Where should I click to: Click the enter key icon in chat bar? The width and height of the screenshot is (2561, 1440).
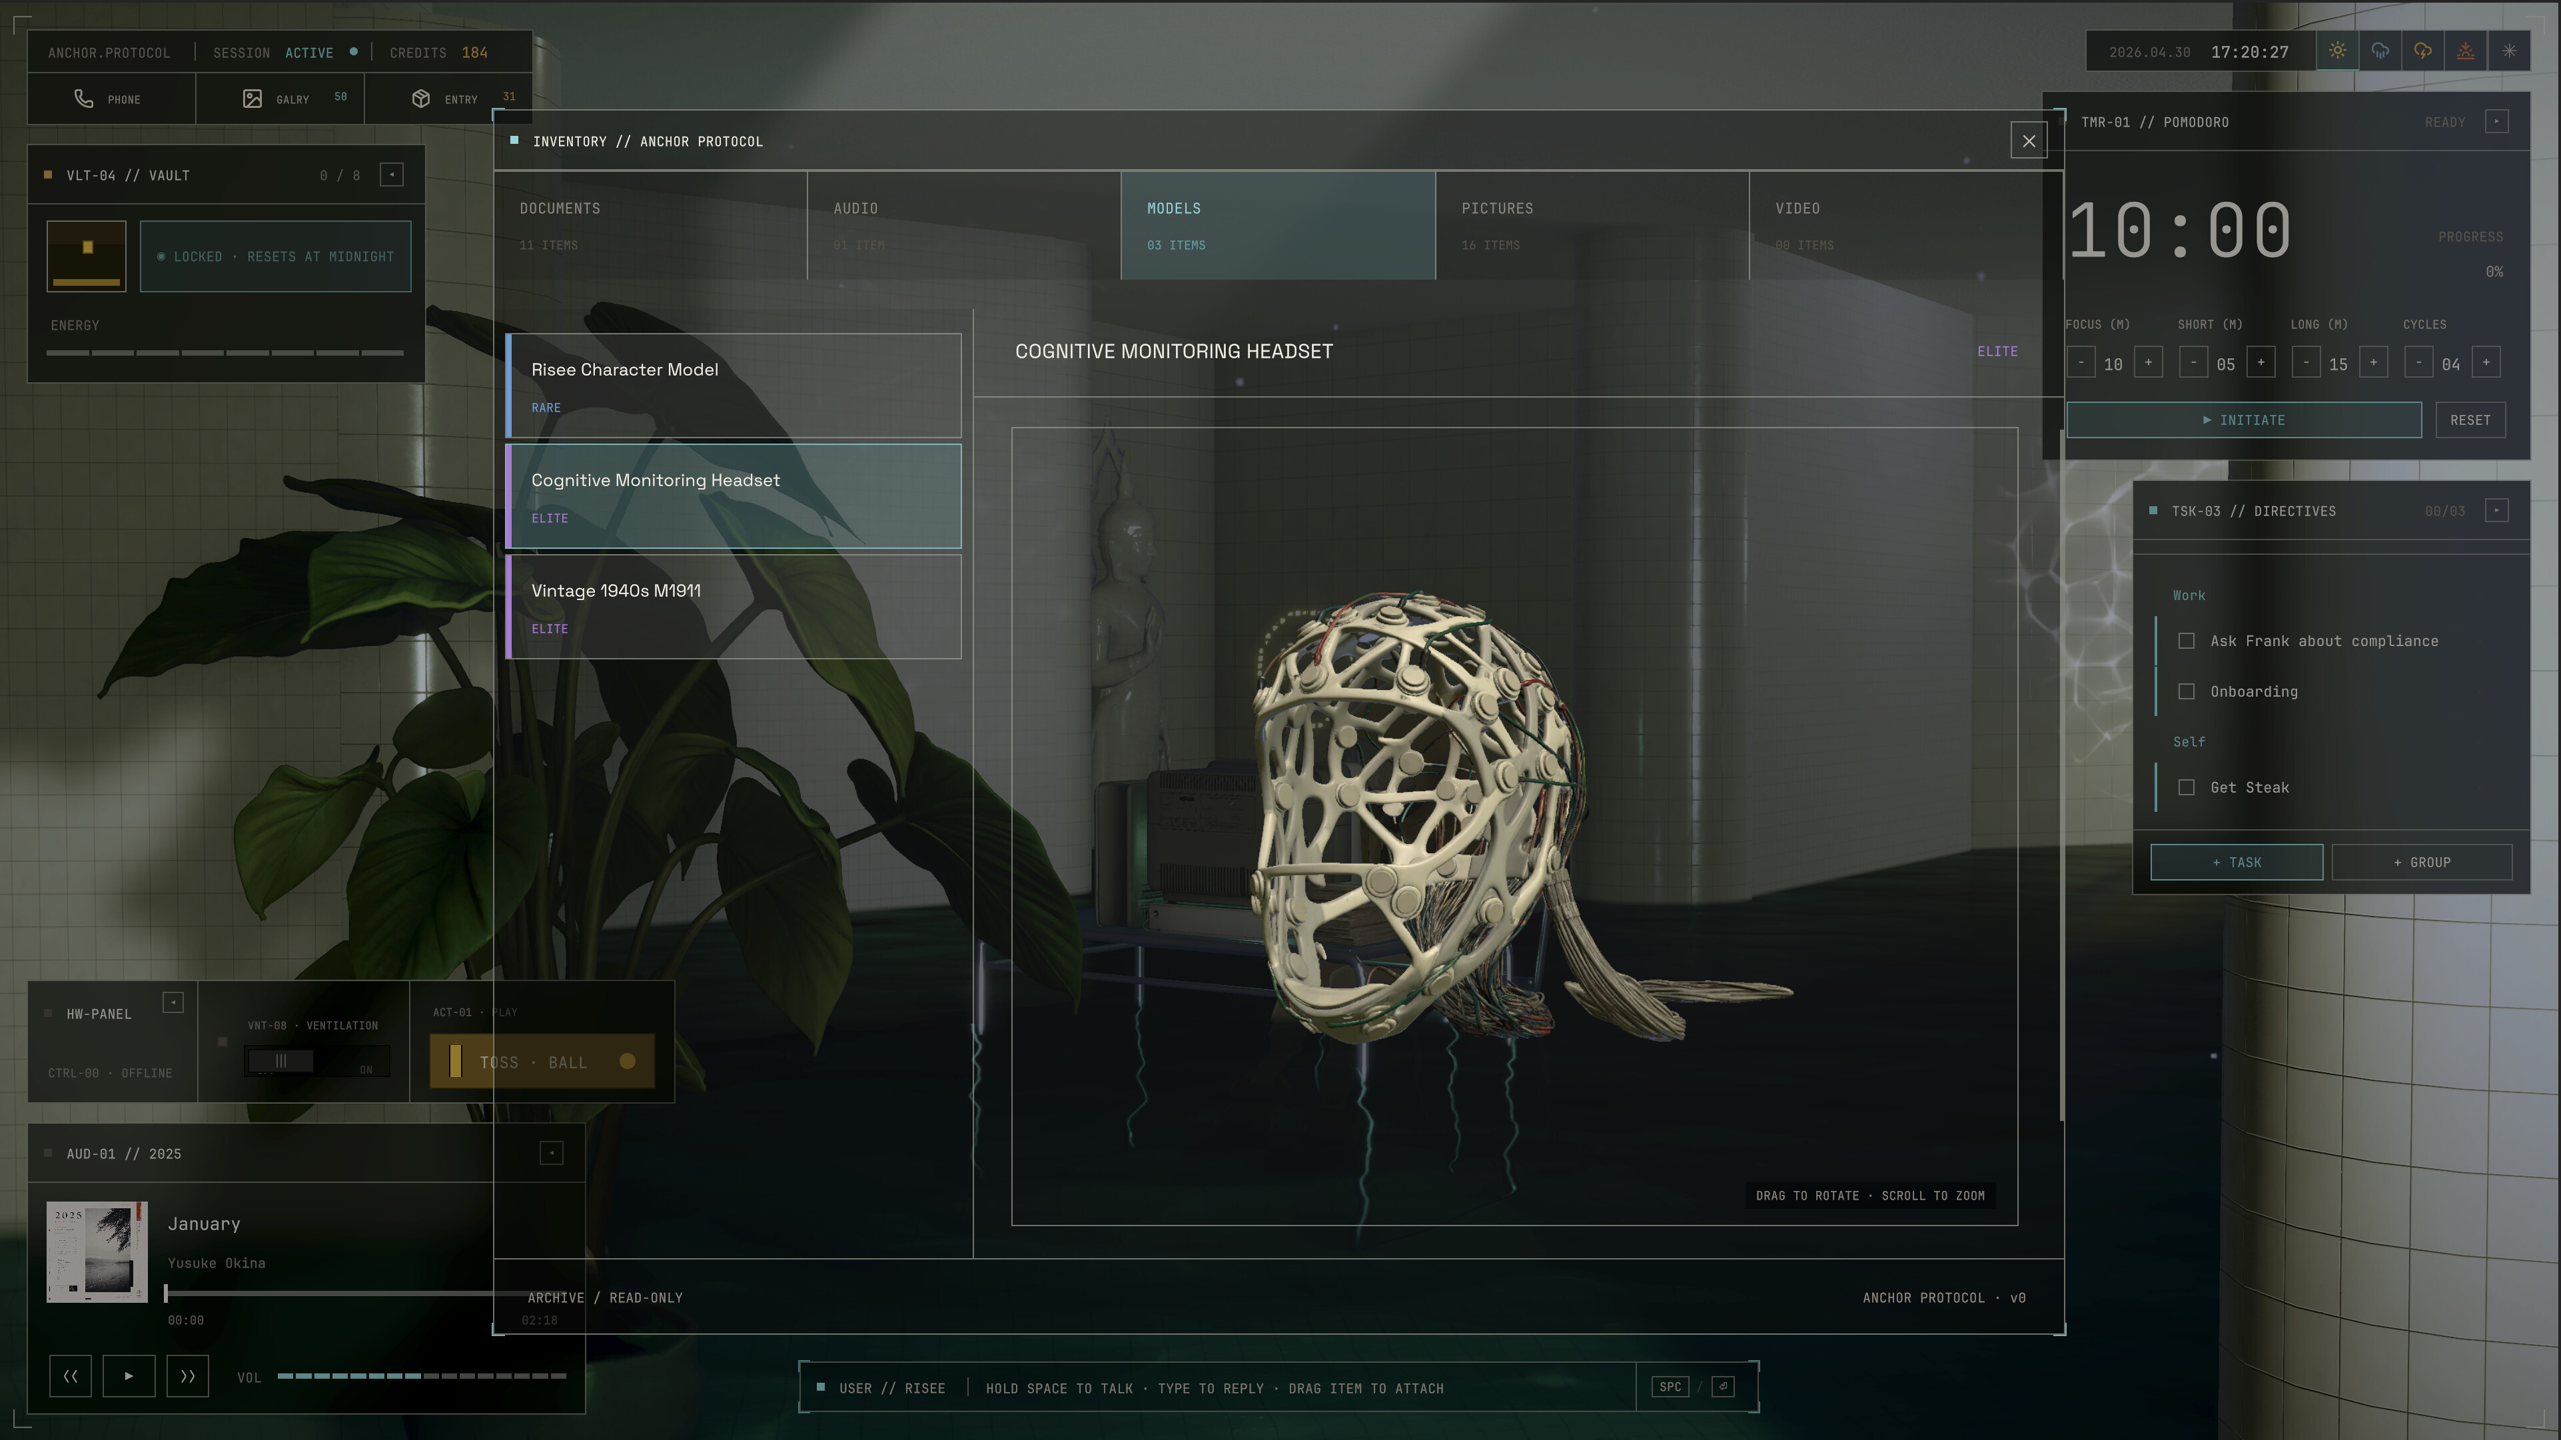pos(1723,1386)
